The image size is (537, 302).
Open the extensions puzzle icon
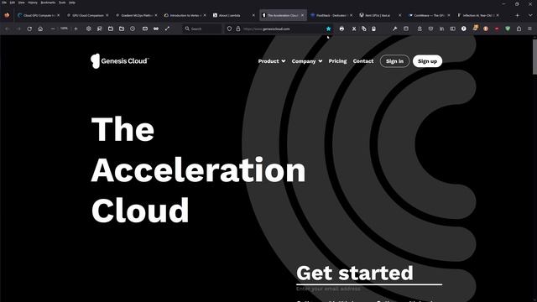coord(519,29)
